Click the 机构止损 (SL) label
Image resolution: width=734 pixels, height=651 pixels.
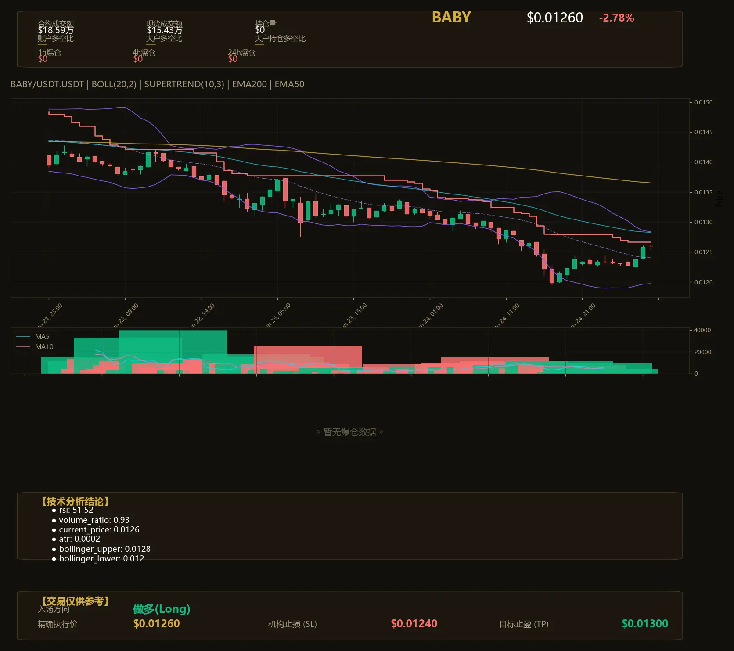point(292,624)
